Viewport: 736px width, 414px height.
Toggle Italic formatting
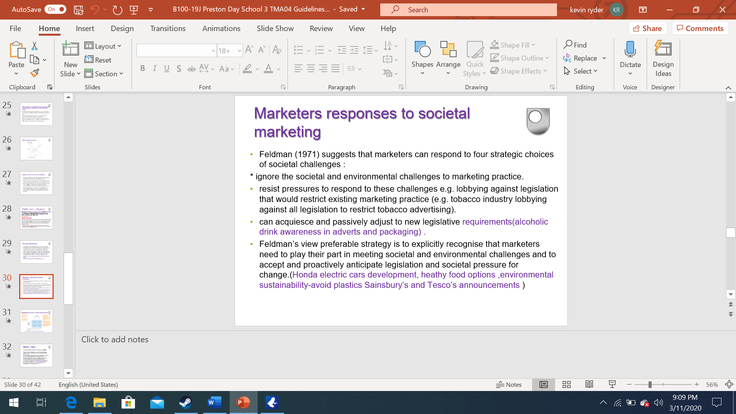click(154, 69)
